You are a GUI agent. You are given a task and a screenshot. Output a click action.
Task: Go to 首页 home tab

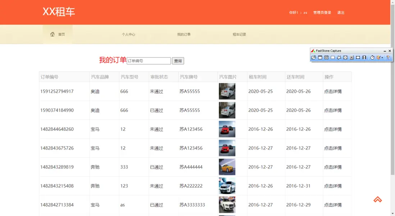click(58, 35)
